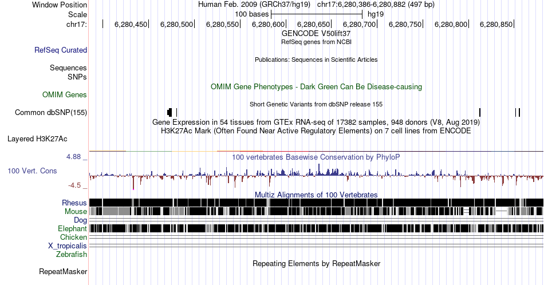Select the Zebrafish alignment label

tap(72, 254)
